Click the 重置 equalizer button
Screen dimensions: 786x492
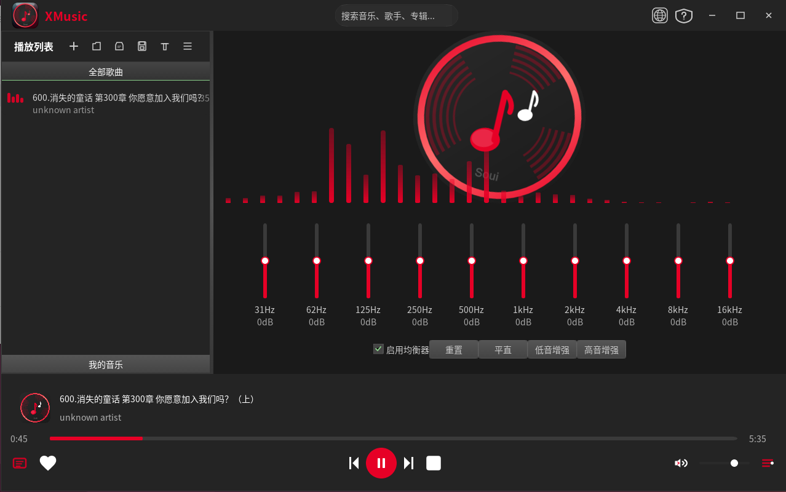[x=454, y=350]
